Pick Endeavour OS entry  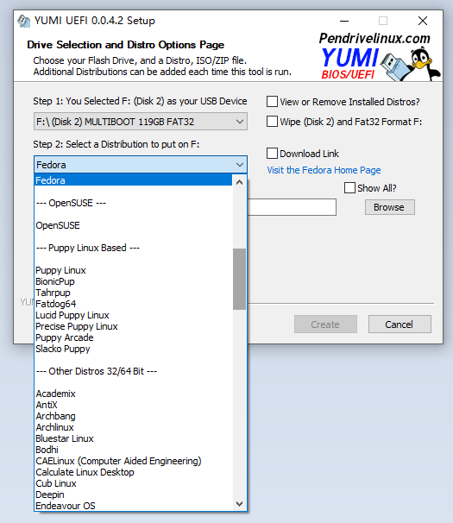[x=133, y=506]
